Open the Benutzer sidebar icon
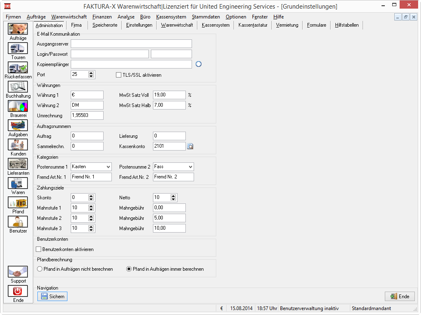This screenshot has height=315, width=421. 18,222
